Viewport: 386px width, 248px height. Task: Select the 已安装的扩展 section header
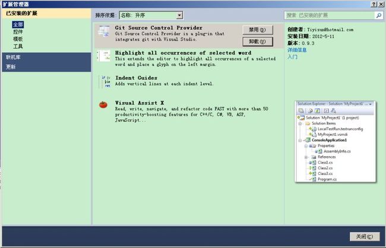(46, 13)
